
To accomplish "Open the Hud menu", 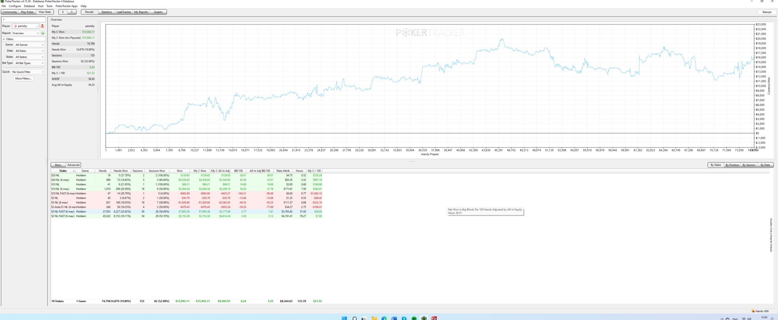I will pyautogui.click(x=40, y=6).
